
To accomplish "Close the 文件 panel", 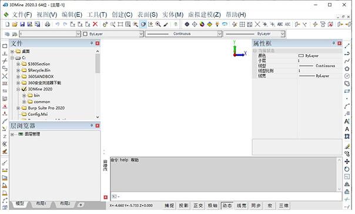I will (x=98, y=44).
